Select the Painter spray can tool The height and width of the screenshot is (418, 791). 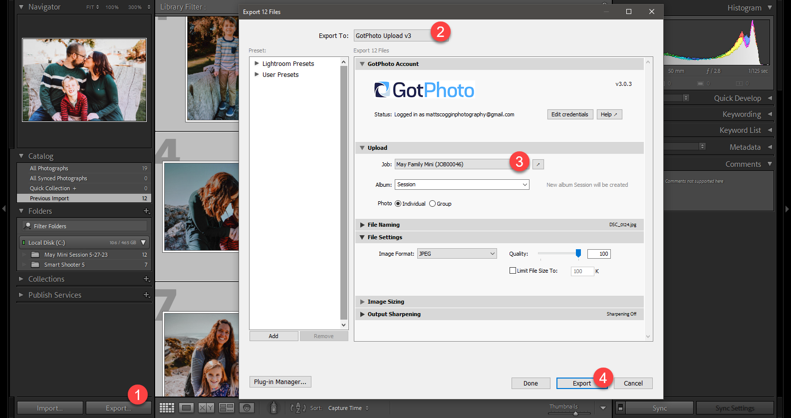coord(273,408)
